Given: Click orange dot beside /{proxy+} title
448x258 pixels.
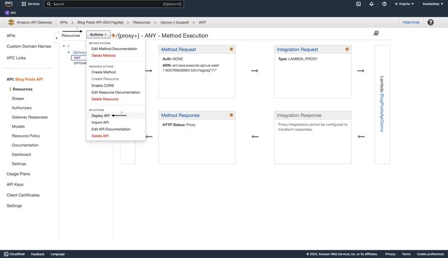Looking at the screenshot, I should click(113, 35).
